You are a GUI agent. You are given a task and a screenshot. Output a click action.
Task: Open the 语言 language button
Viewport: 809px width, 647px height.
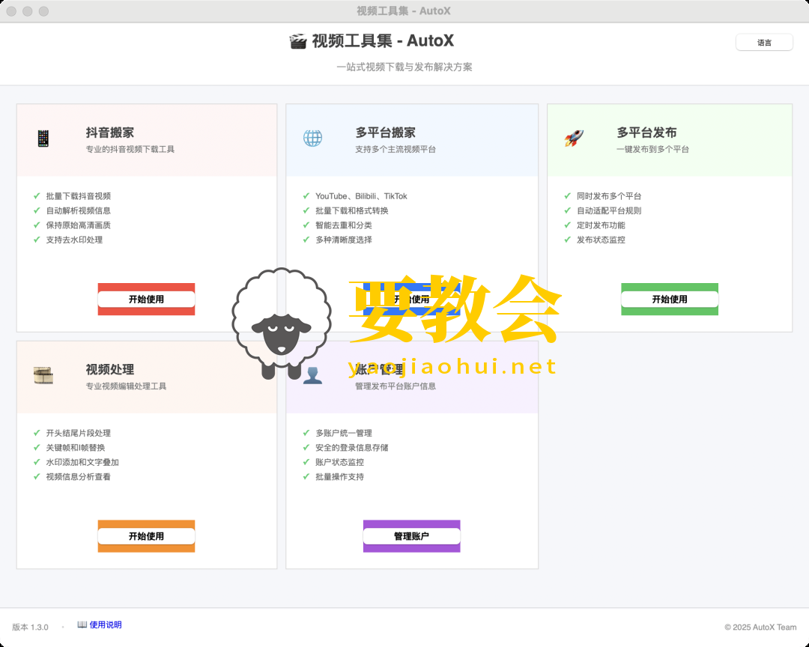pyautogui.click(x=764, y=42)
